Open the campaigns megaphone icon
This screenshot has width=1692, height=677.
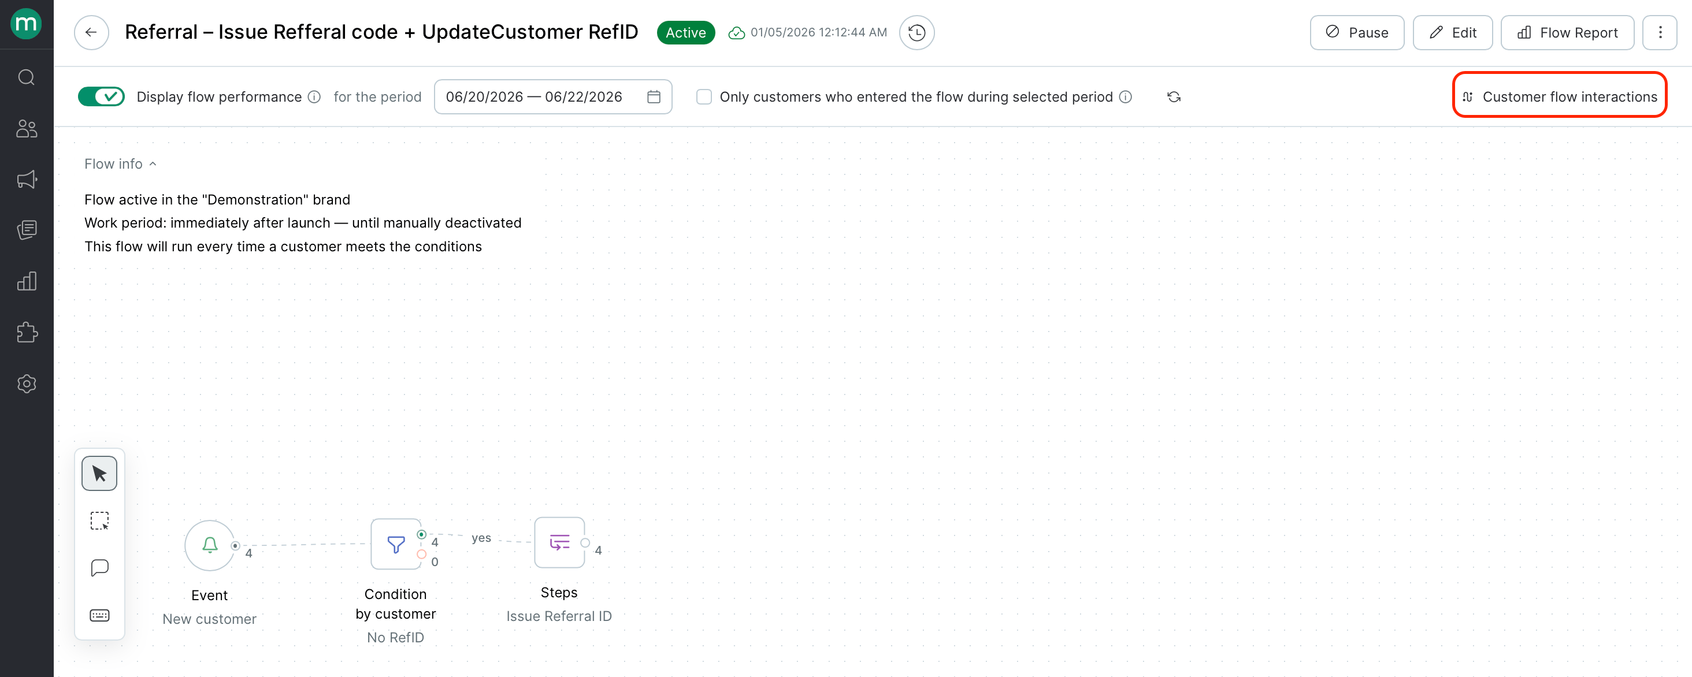(x=26, y=179)
